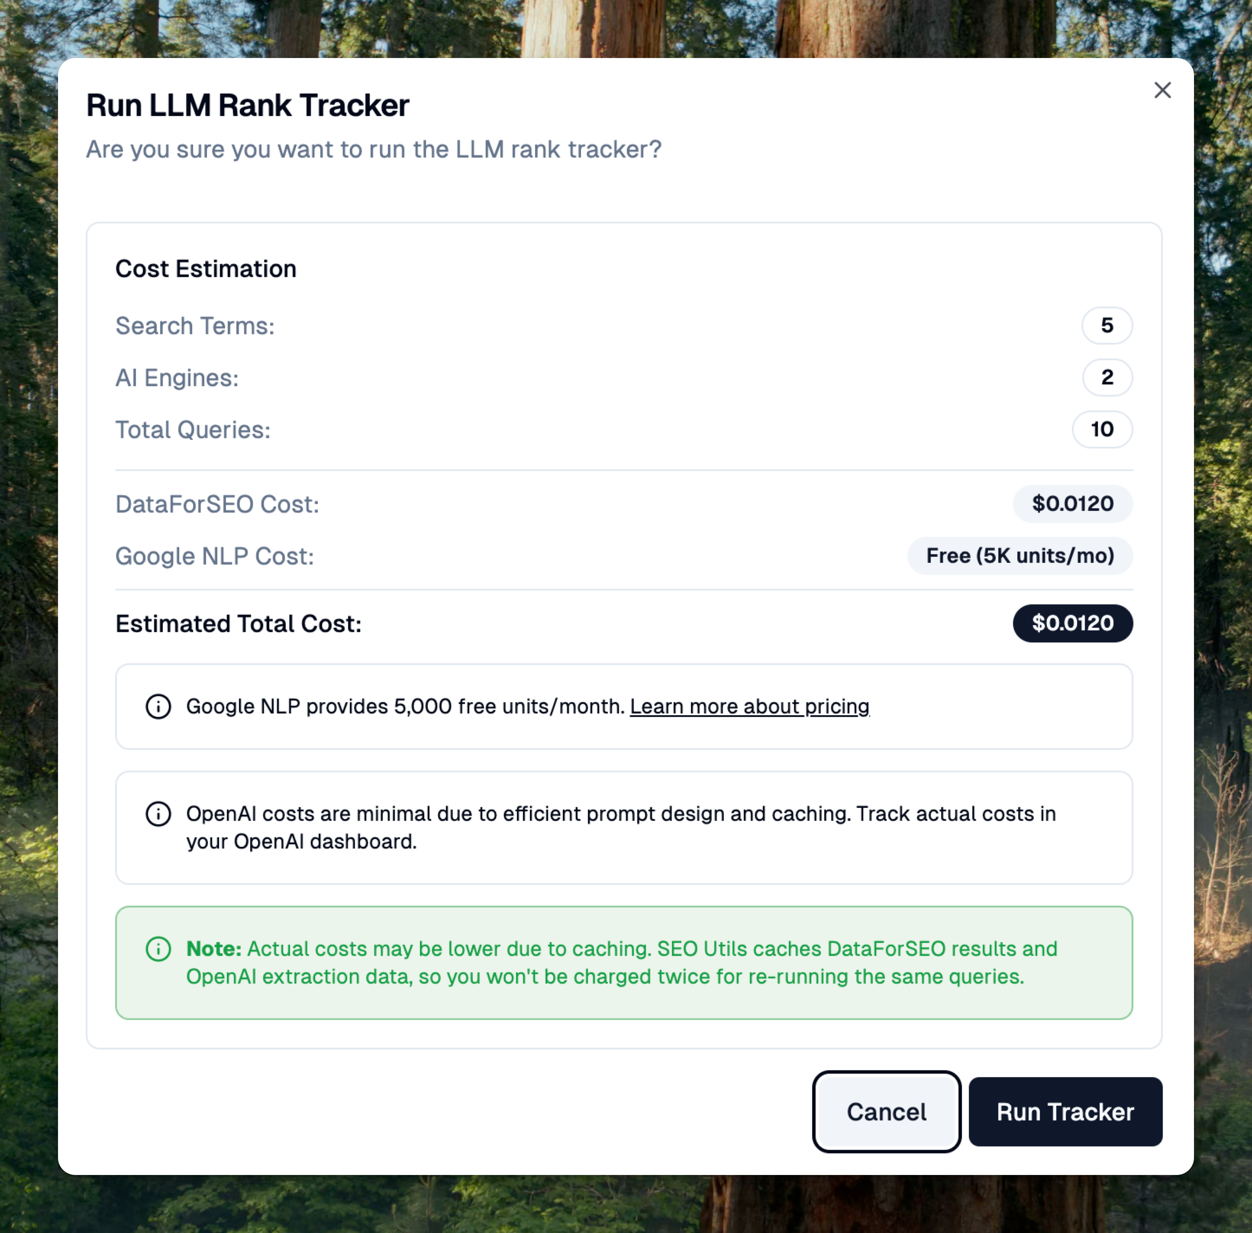Click the Search Terms count badge
The height and width of the screenshot is (1233, 1252).
pyautogui.click(x=1106, y=325)
